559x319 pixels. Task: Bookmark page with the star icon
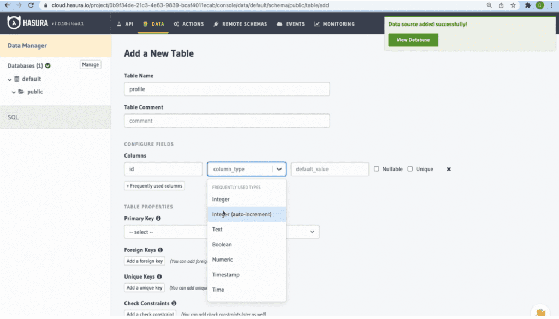point(513,5)
